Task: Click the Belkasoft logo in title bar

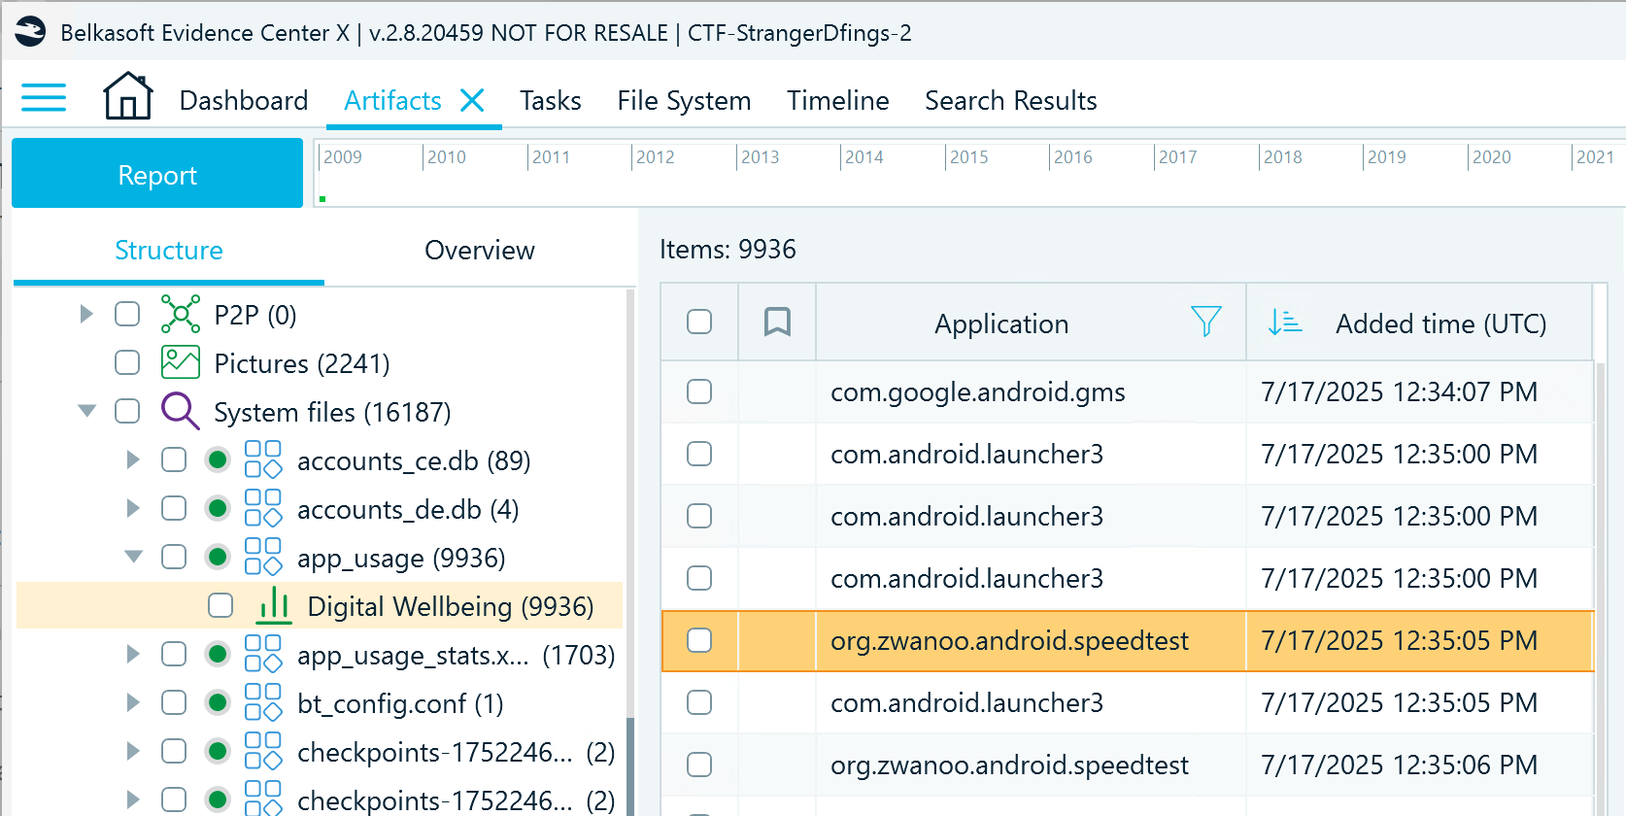Action: point(30,32)
